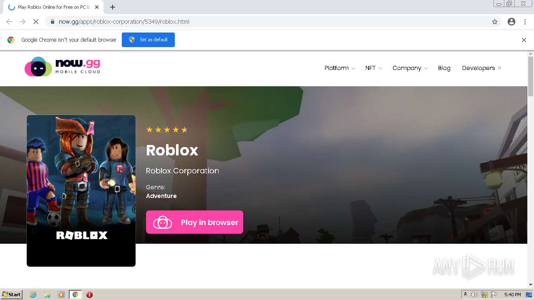
Task: Stop loading the page
Action: click(36, 22)
